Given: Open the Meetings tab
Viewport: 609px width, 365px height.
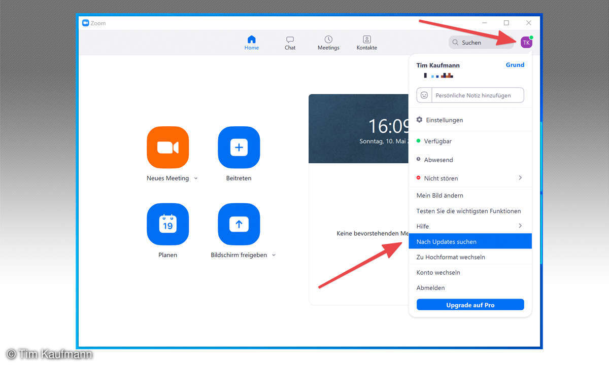Looking at the screenshot, I should (328, 43).
